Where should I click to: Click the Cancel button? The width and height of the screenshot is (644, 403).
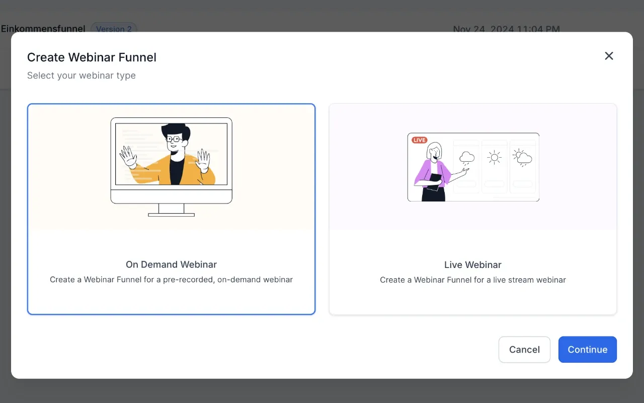point(524,349)
